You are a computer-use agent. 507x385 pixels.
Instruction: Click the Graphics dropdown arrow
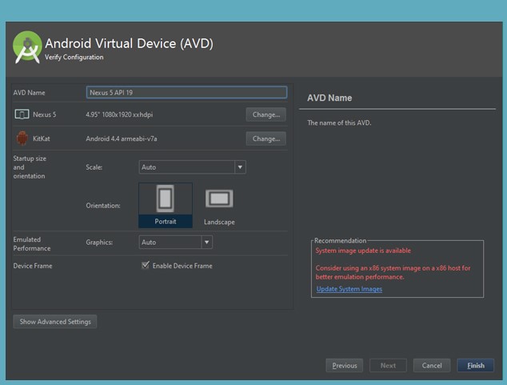[x=206, y=243]
